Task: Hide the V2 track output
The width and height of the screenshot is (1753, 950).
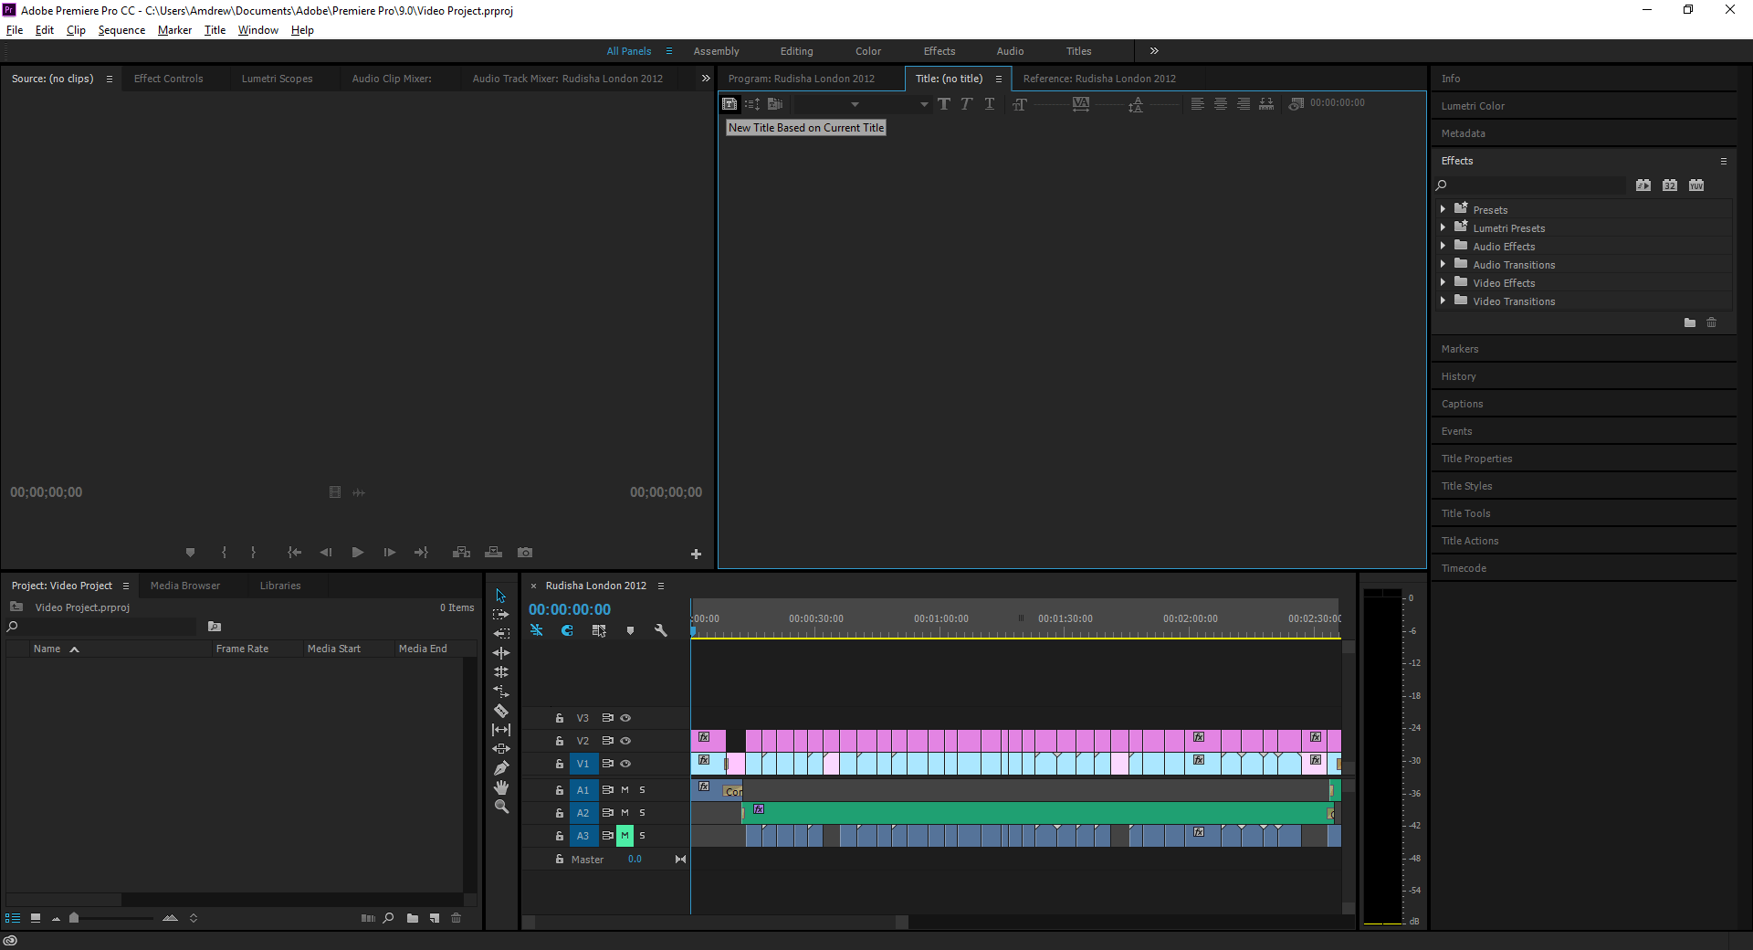Action: point(625,741)
